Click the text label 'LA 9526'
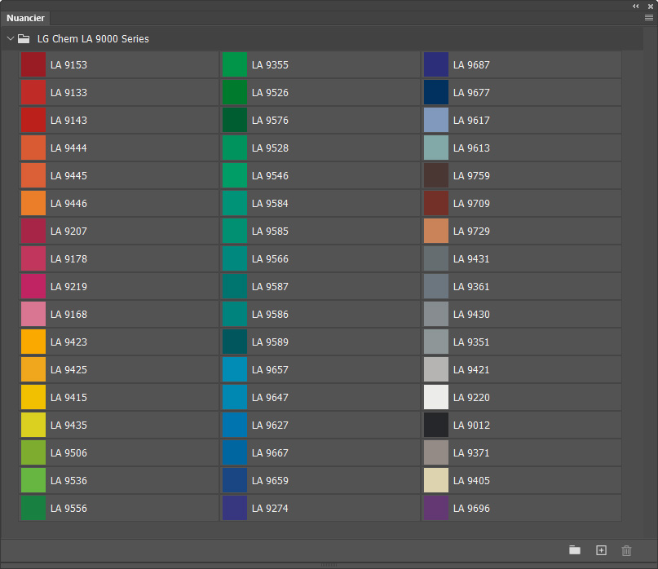 pos(270,93)
